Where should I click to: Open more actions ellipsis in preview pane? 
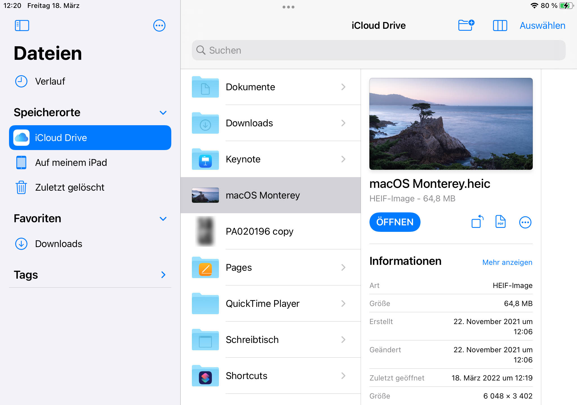click(525, 222)
